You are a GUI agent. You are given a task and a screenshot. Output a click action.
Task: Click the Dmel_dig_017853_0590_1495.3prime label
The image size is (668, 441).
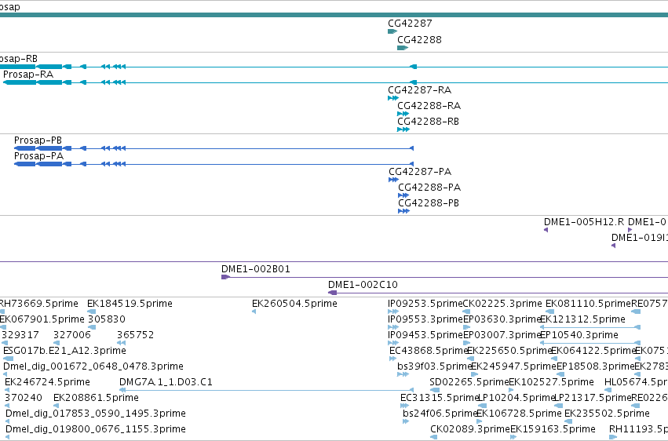point(96,414)
